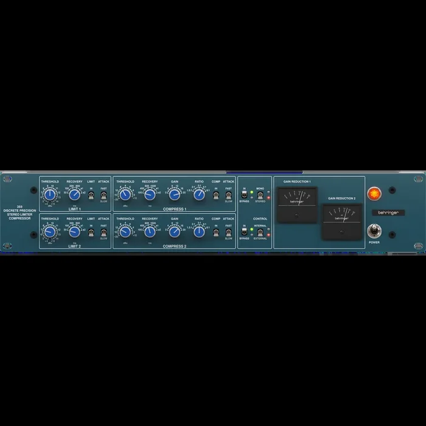Click the CONTROL label
The width and height of the screenshot is (426, 426).
[260, 218]
